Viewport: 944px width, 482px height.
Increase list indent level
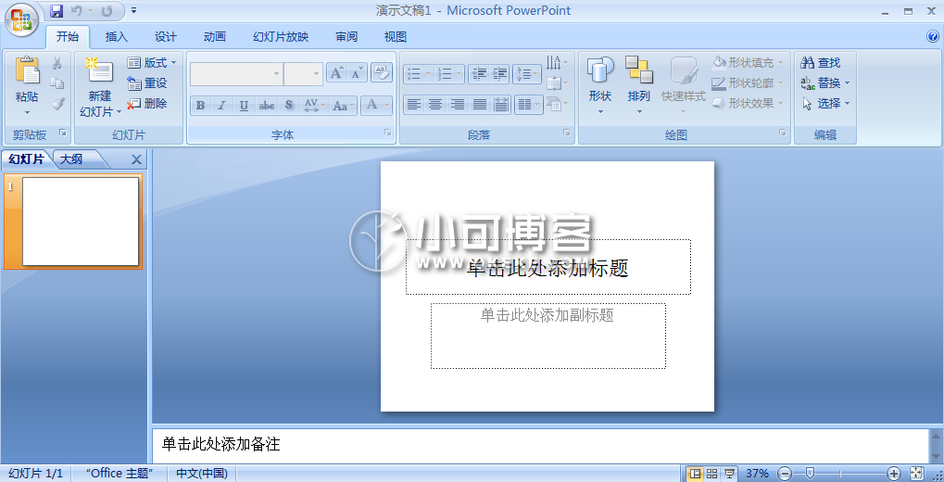pos(499,73)
